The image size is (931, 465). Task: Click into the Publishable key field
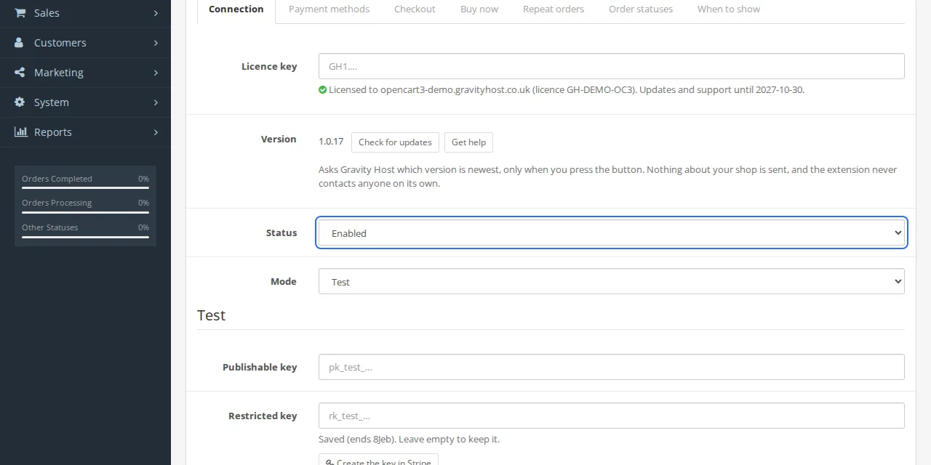(x=612, y=367)
